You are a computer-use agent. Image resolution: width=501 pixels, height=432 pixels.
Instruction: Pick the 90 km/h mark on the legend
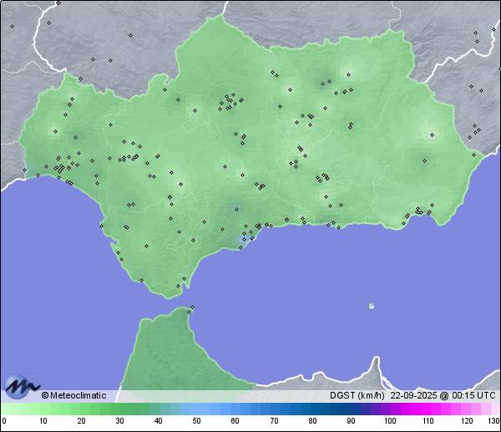click(x=351, y=421)
